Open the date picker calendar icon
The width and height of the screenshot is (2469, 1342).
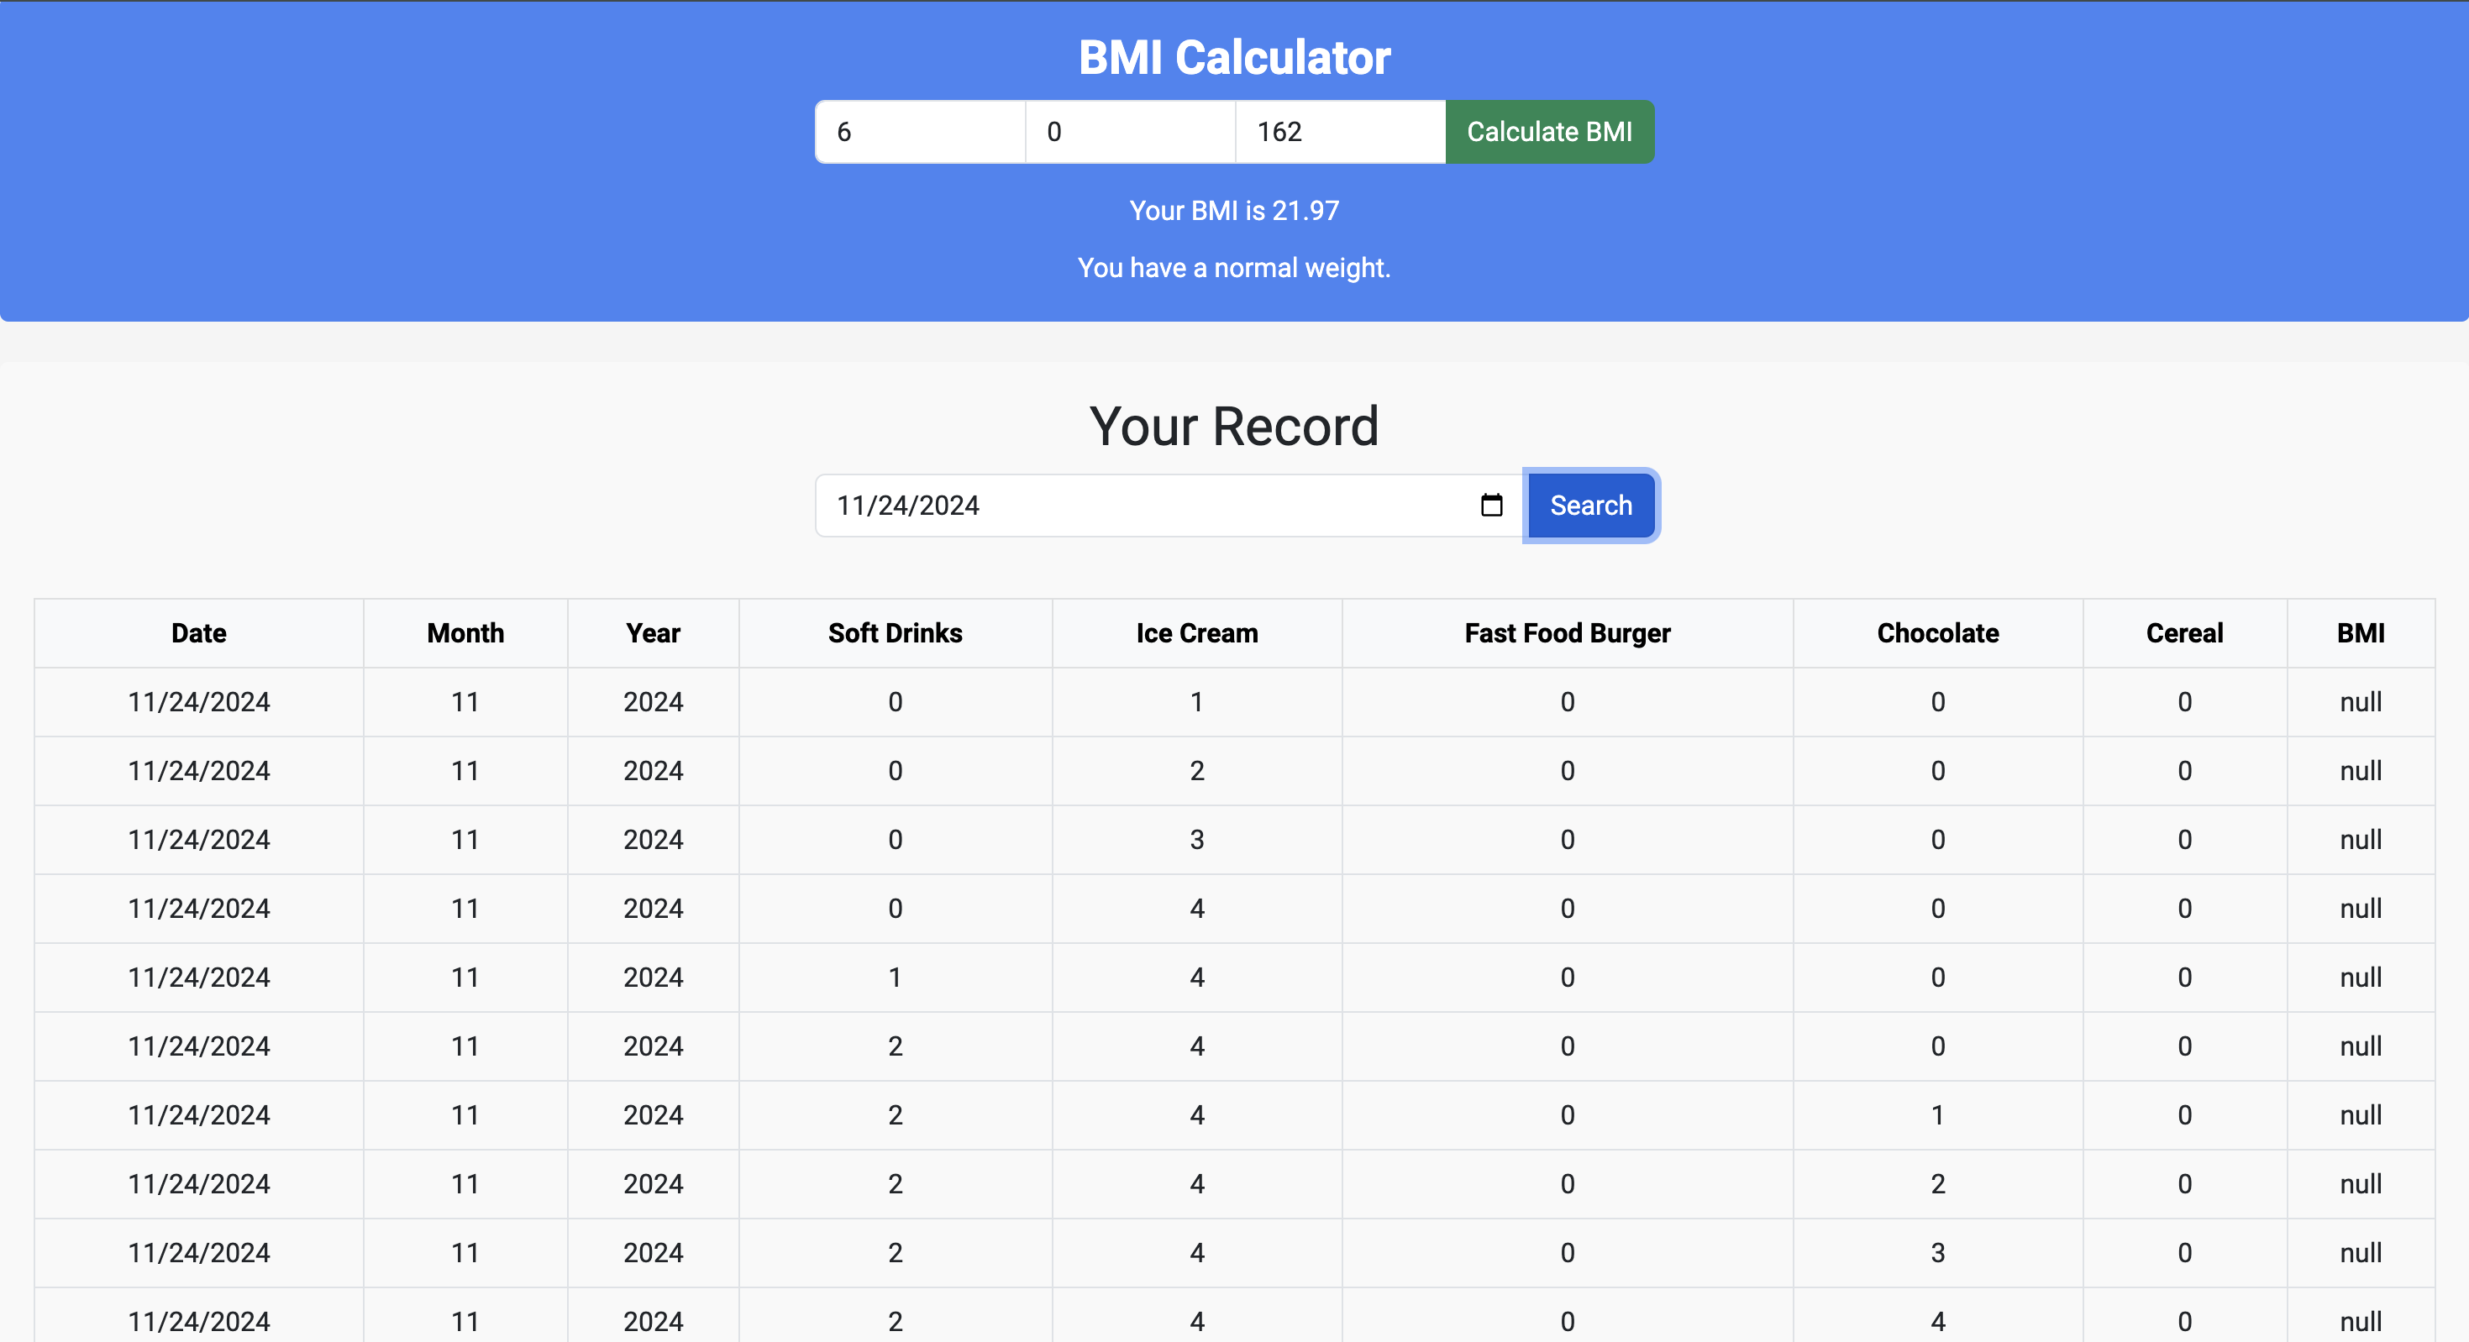click(1491, 505)
